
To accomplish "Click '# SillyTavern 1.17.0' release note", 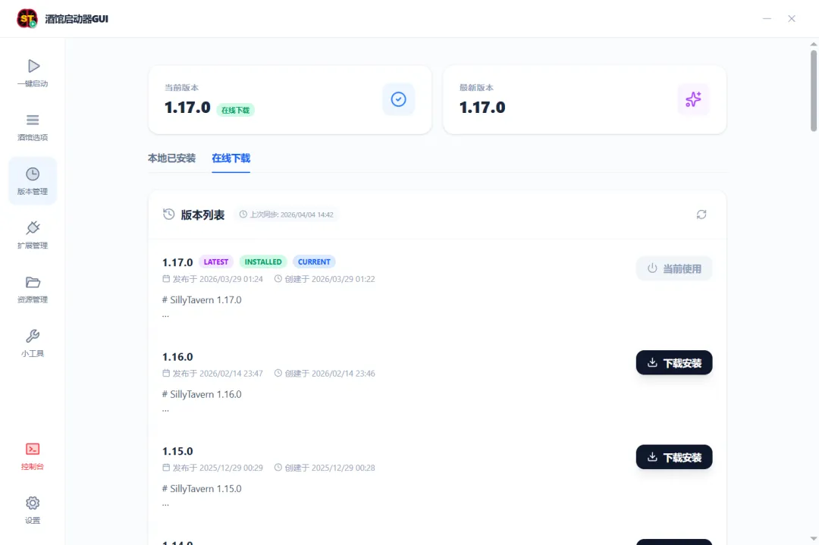I will coord(202,300).
